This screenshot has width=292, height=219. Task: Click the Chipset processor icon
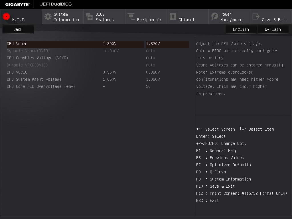[173, 16]
